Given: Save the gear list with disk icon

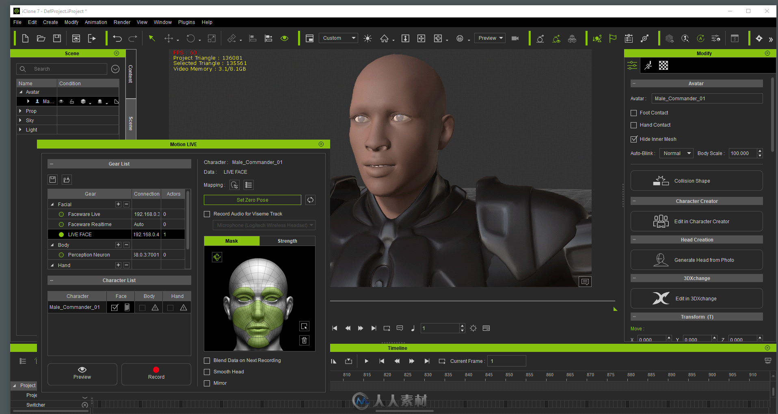Looking at the screenshot, I should pos(52,179).
